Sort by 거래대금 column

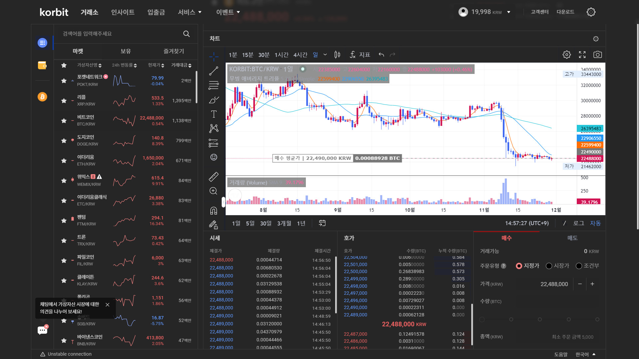coord(181,65)
